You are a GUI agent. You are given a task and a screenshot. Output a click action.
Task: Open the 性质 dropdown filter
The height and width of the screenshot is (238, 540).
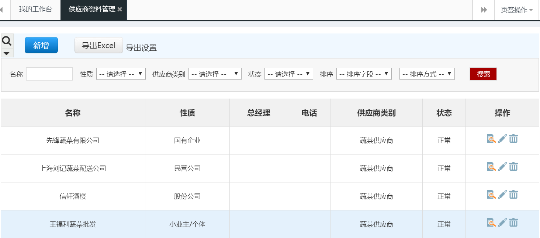click(121, 74)
